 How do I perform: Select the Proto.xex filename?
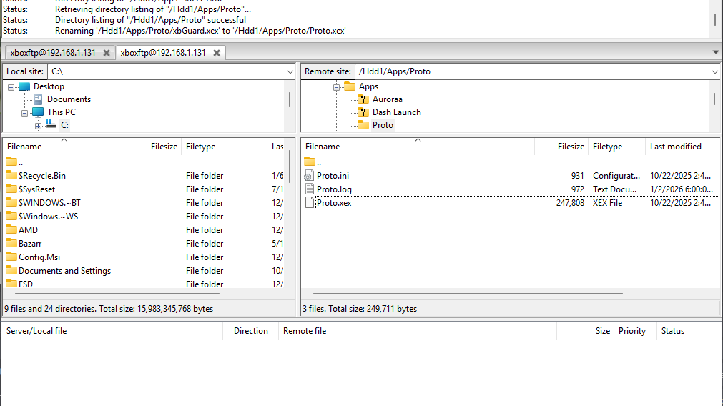(x=334, y=203)
